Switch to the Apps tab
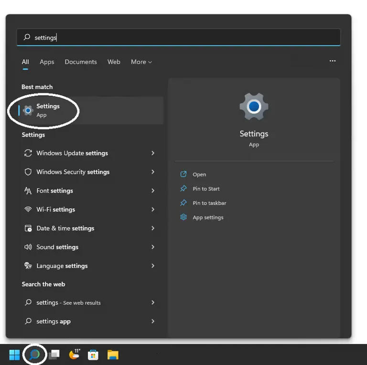The image size is (367, 365). [x=47, y=62]
